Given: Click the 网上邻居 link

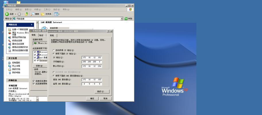Looking at the screenshot, I should click(16, 66).
